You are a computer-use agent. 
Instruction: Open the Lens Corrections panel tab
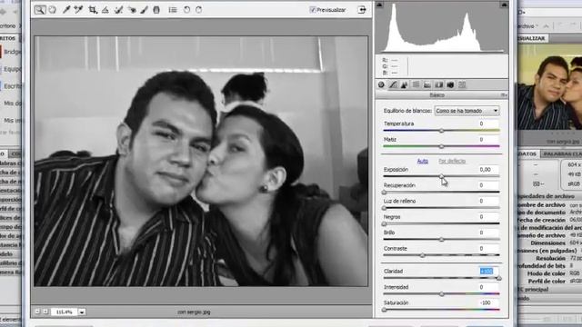pyautogui.click(x=438, y=84)
